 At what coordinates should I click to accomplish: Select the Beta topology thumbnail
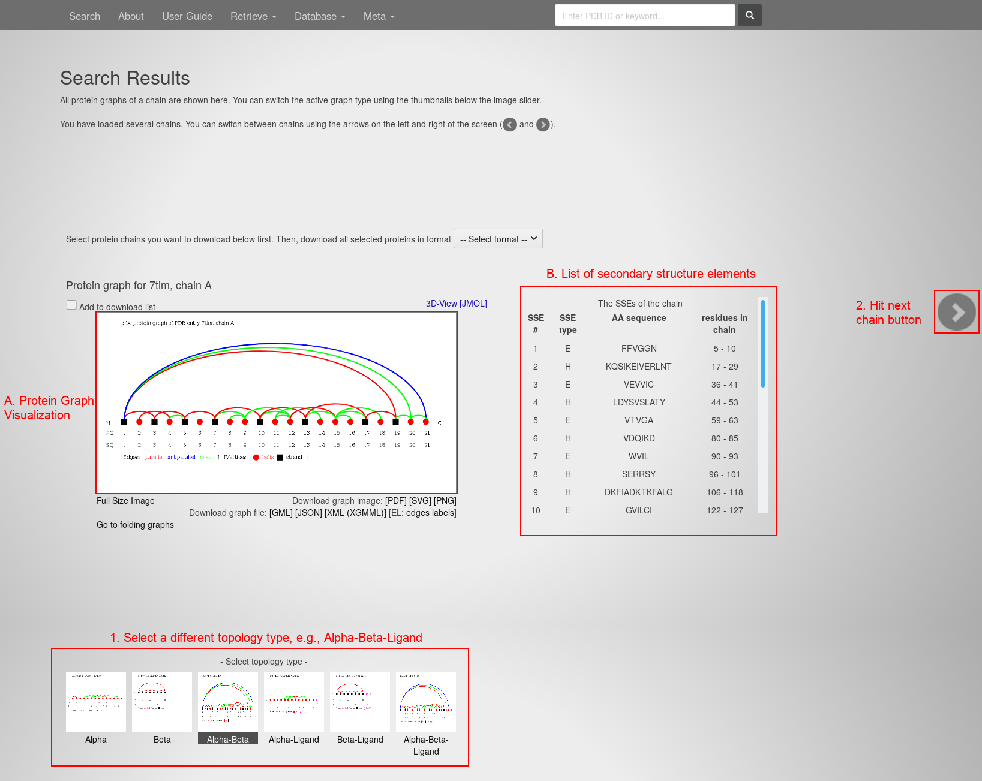[162, 702]
